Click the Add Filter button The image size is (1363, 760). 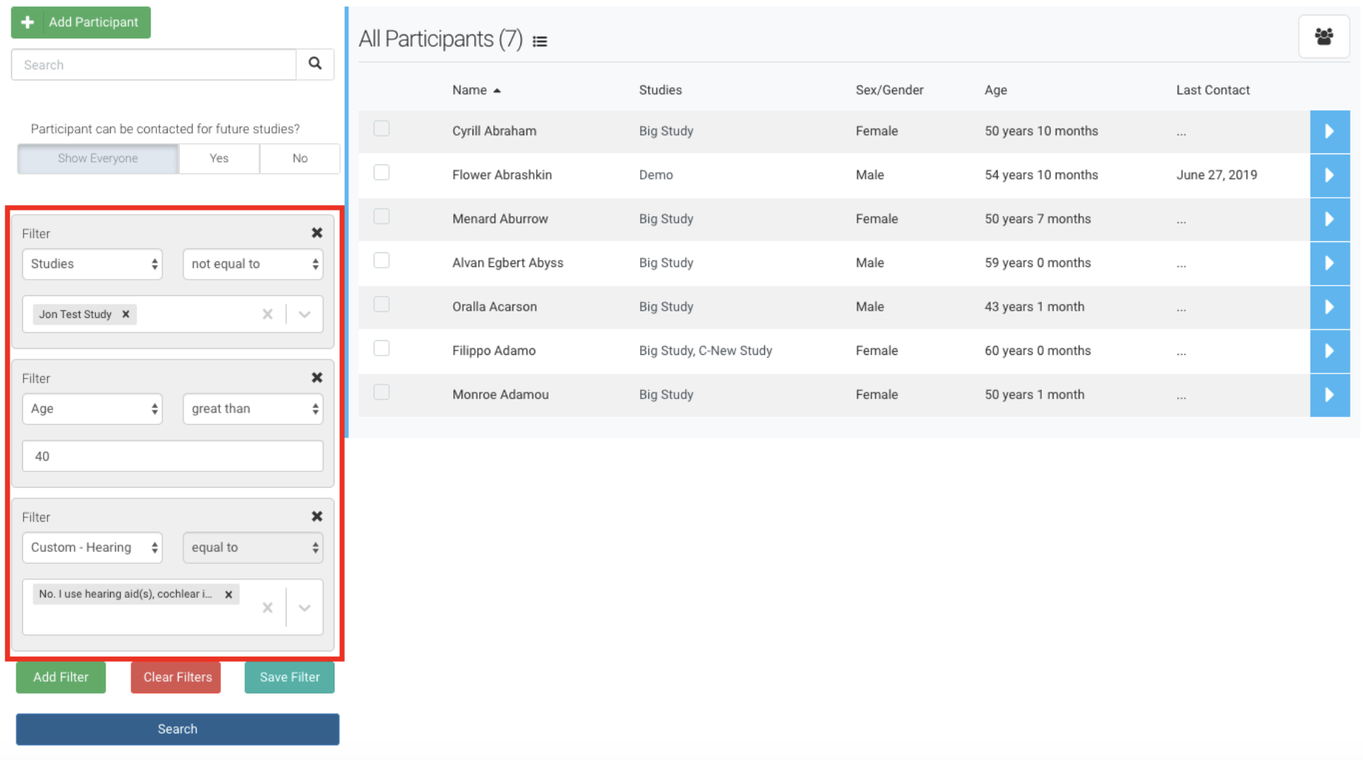[x=61, y=677]
